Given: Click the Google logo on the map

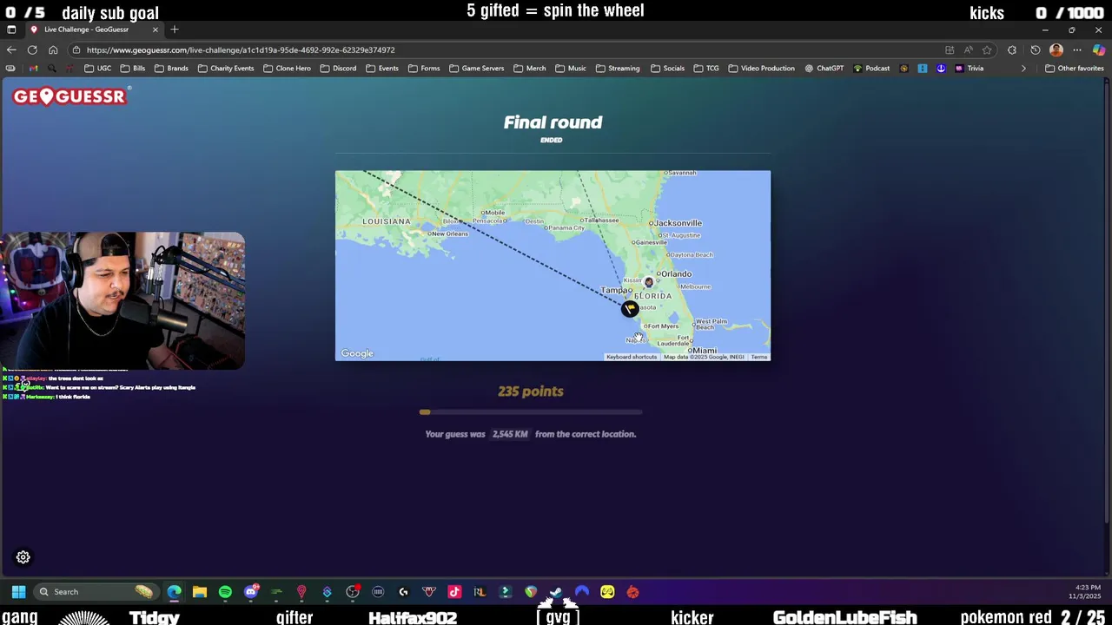Looking at the screenshot, I should click(x=357, y=353).
